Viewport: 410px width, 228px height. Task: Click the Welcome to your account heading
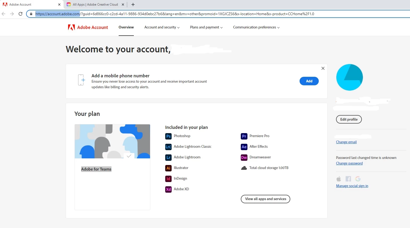click(x=118, y=49)
